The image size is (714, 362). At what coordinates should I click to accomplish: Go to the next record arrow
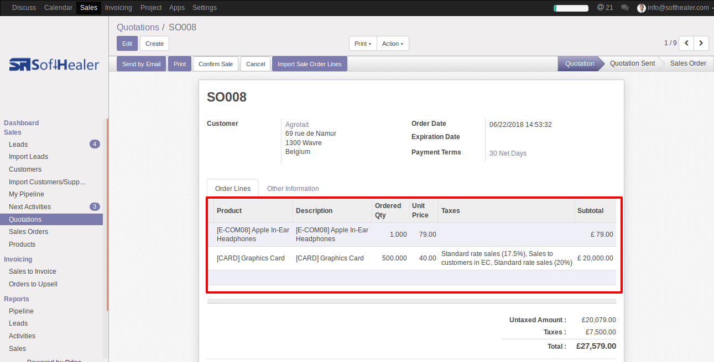point(701,43)
